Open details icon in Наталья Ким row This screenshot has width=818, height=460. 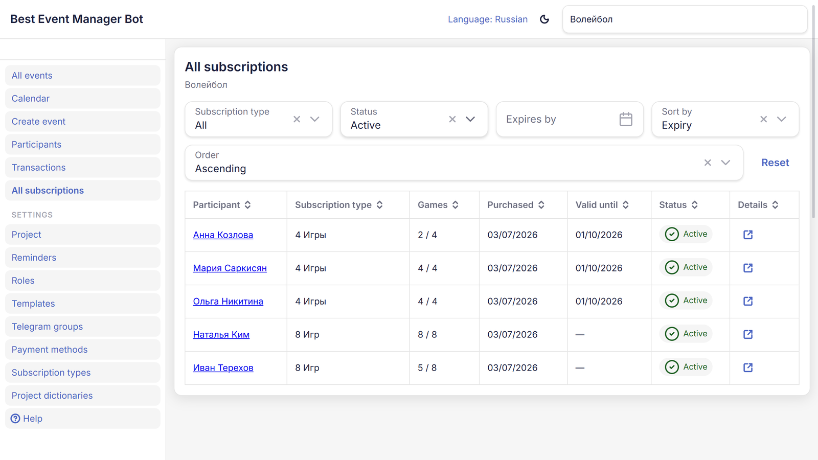click(748, 334)
